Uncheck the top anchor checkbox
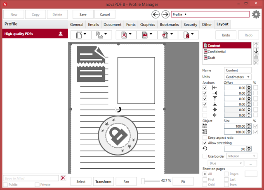 [x=205, y=98]
